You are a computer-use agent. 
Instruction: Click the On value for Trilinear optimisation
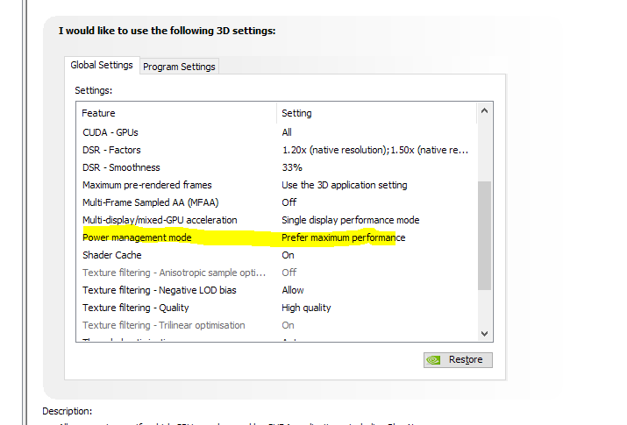pyautogui.click(x=288, y=325)
